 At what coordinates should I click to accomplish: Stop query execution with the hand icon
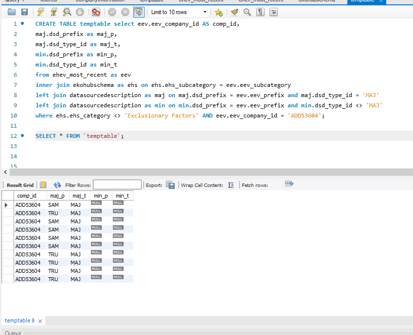(x=80, y=12)
